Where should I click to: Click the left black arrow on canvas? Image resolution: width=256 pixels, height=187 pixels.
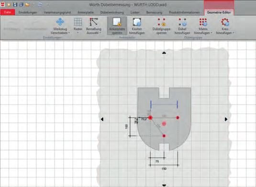click(x=102, y=119)
